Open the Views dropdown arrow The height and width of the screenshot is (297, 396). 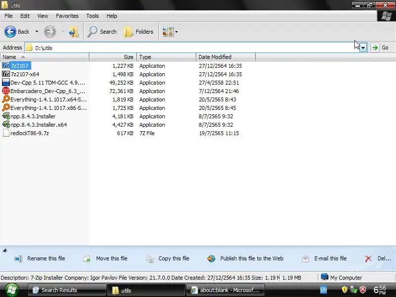coord(177,32)
